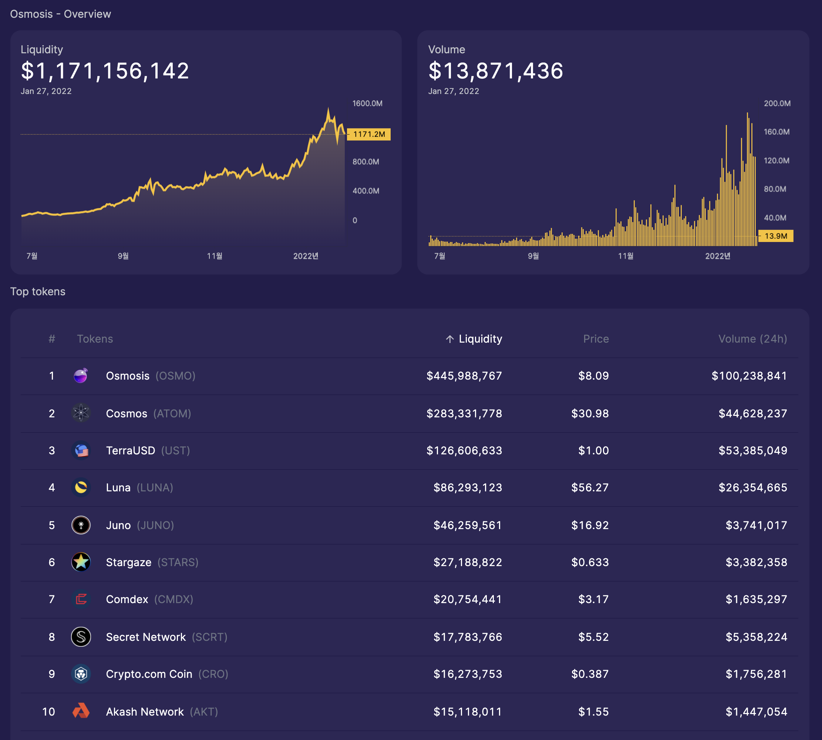Click the Luna token icon
The width and height of the screenshot is (822, 740).
[81, 488]
